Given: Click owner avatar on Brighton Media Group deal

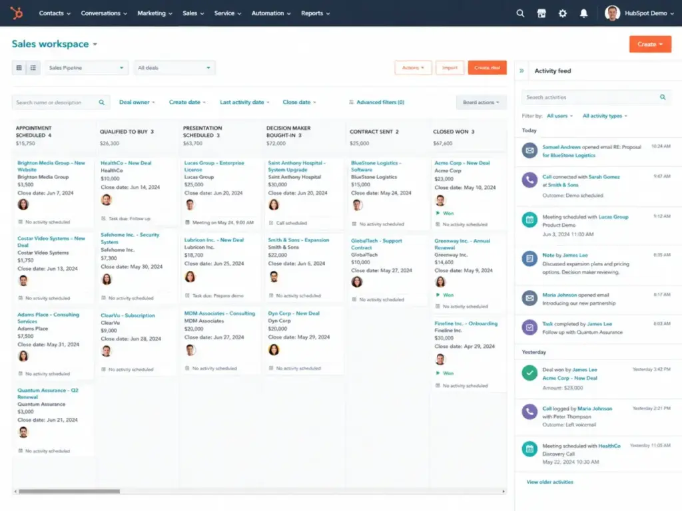Looking at the screenshot, I should (x=23, y=204).
